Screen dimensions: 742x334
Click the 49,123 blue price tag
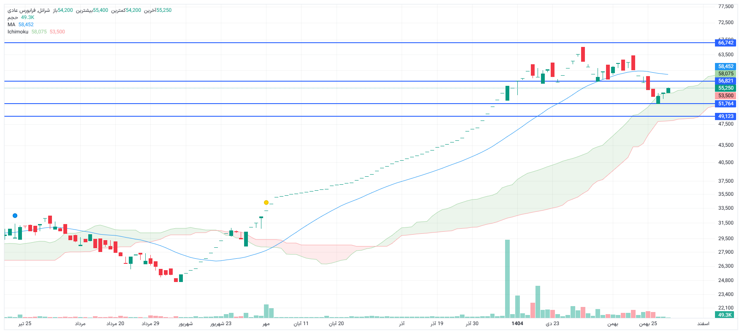(x=726, y=116)
